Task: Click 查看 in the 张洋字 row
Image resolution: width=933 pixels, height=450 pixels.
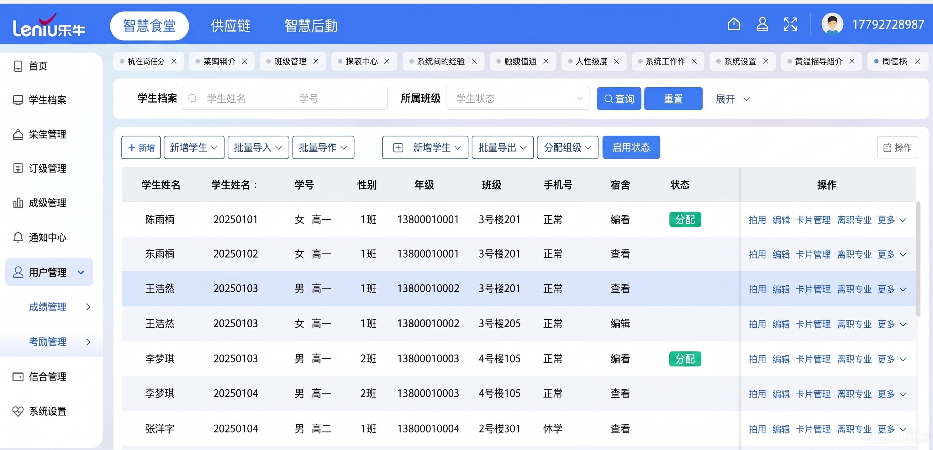Action: [620, 429]
